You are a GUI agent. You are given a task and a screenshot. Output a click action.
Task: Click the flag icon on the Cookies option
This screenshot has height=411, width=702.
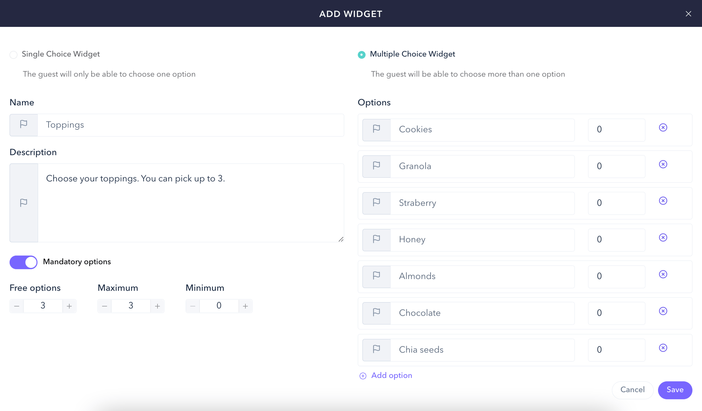click(x=376, y=129)
